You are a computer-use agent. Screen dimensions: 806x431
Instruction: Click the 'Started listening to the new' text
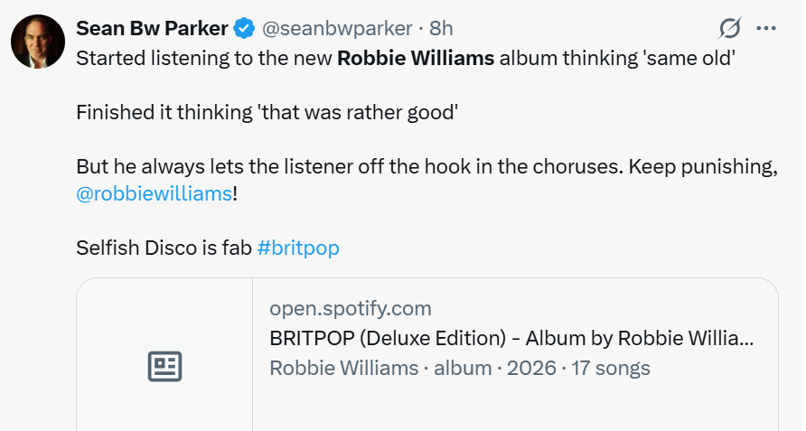pos(203,59)
